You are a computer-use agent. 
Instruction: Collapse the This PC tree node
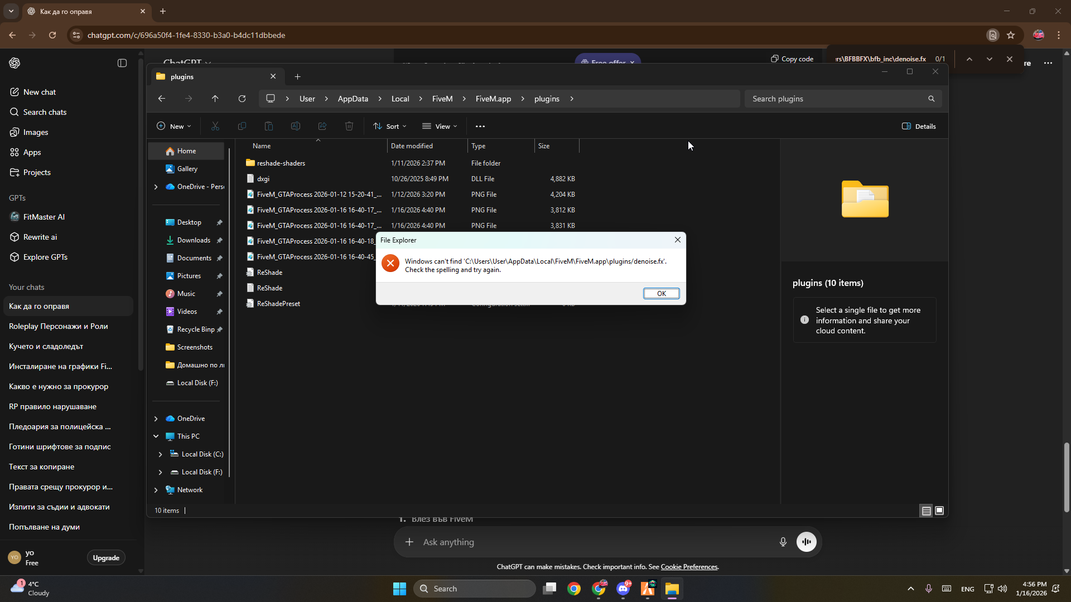[156, 436]
